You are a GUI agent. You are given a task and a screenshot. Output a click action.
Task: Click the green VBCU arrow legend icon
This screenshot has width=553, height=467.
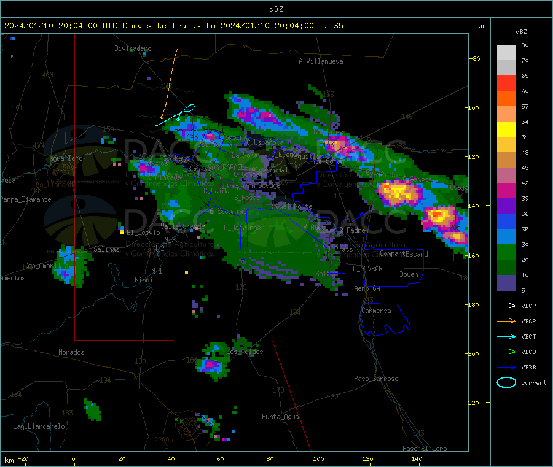[x=506, y=352]
